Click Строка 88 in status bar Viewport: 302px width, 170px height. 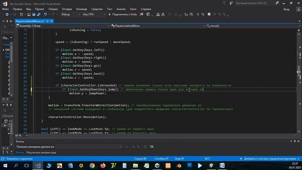140,159
